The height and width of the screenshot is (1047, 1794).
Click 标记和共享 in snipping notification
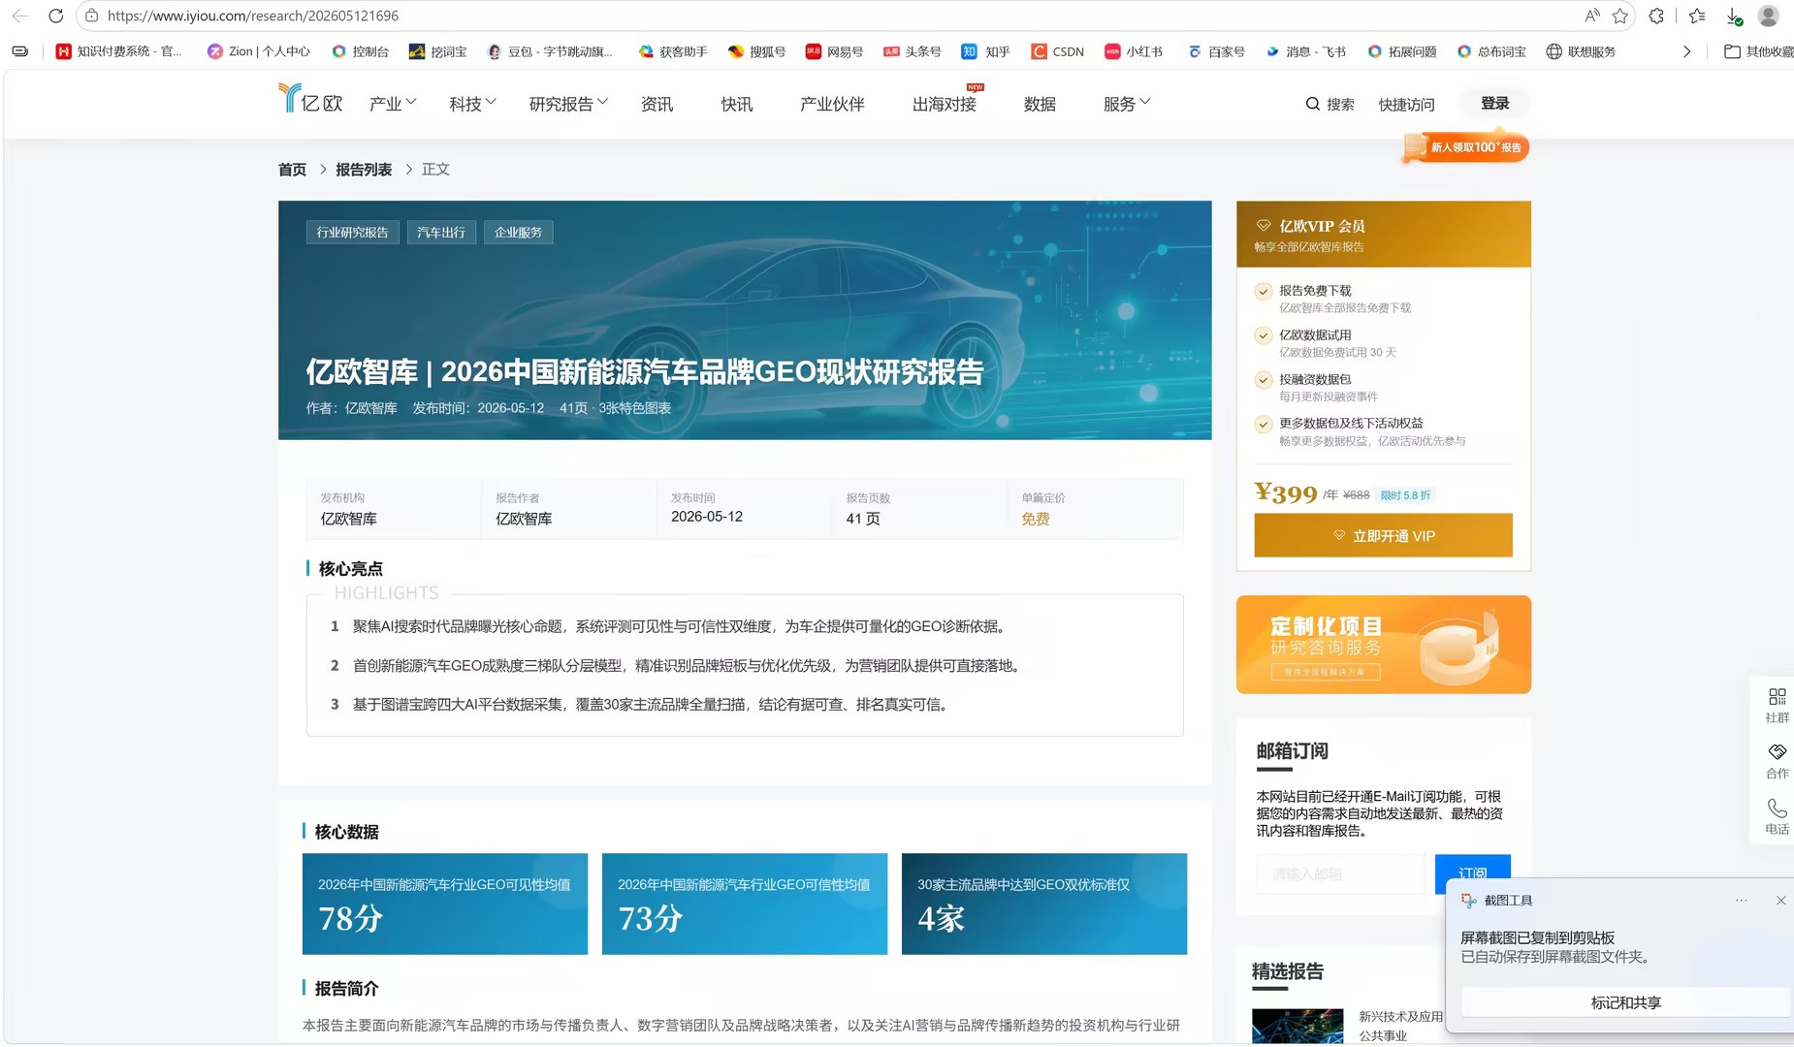1625,1002
